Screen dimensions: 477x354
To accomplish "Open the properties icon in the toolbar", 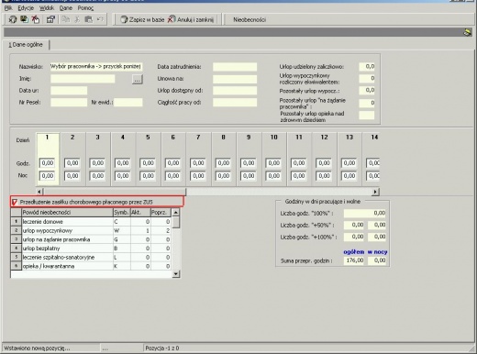I will (50, 19).
